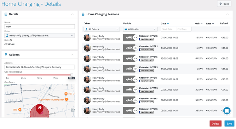Collapse the Home Charging Sessions panel

coord(227,14)
